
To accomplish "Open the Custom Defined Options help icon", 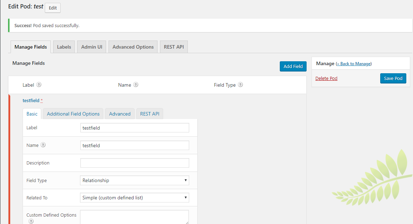I will pos(31,221).
